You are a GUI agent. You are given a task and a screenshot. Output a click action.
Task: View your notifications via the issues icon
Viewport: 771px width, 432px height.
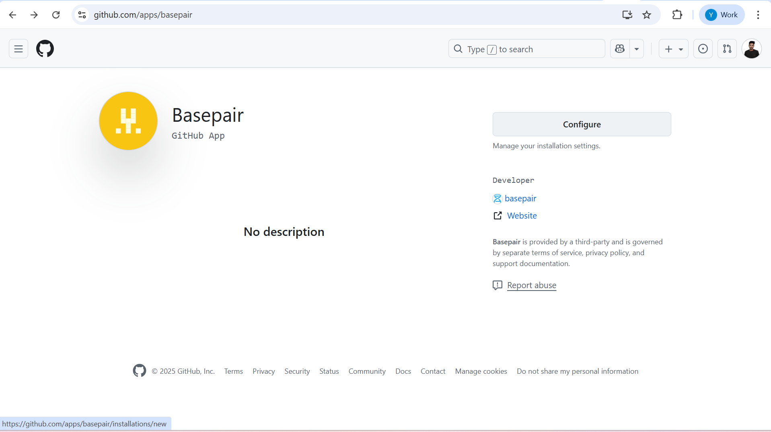703,49
